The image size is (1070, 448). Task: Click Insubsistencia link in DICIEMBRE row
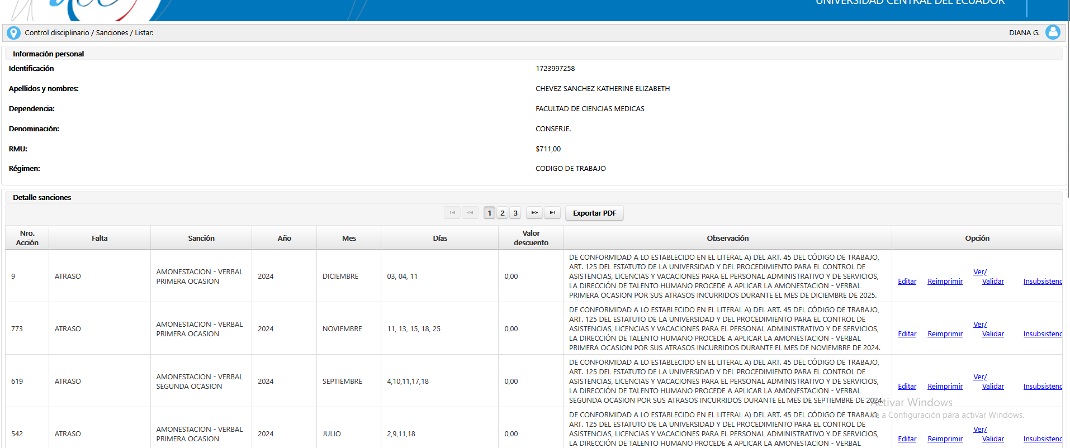tap(1043, 282)
